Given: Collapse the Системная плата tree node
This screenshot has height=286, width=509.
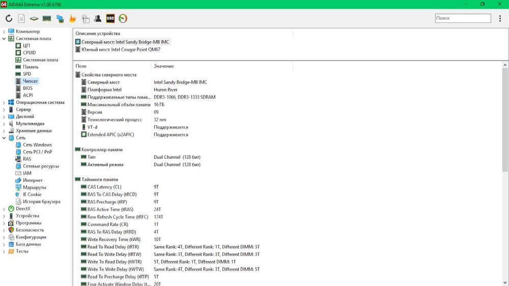Looking at the screenshot, I should coord(4,39).
